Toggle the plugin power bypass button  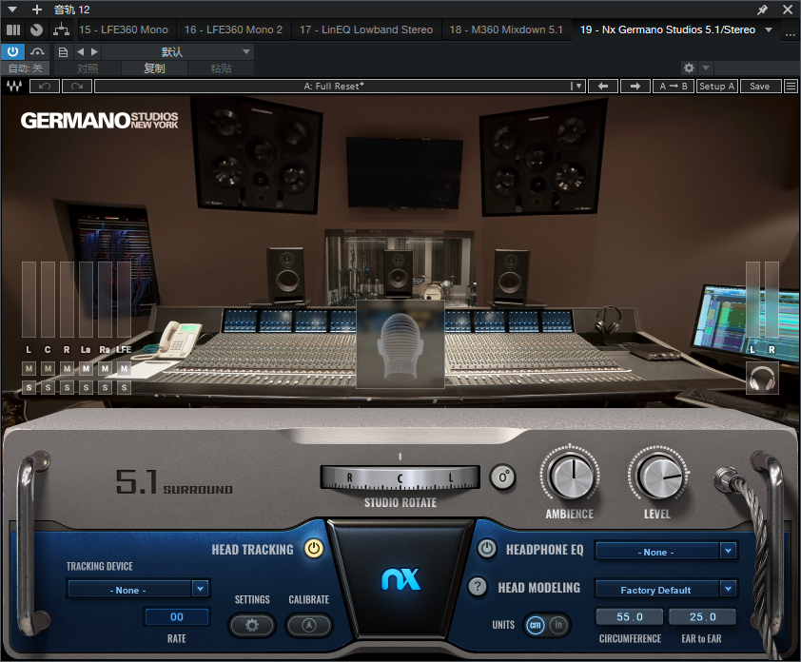(12, 51)
